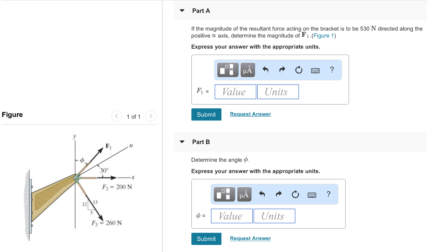
Task: Collapse the Part A section triangle
Action: pos(182,10)
